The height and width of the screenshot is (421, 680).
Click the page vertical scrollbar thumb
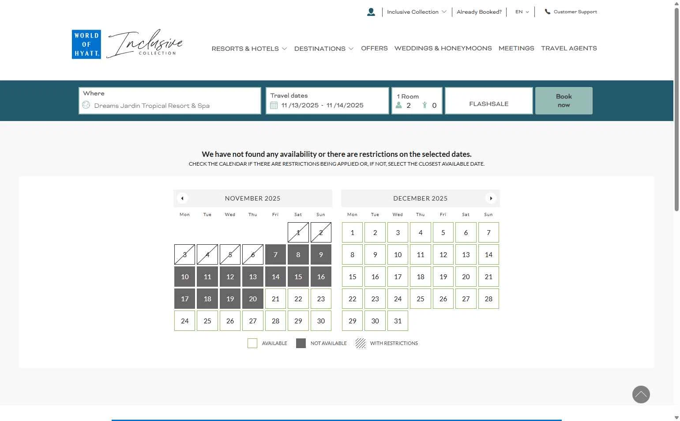click(676, 109)
